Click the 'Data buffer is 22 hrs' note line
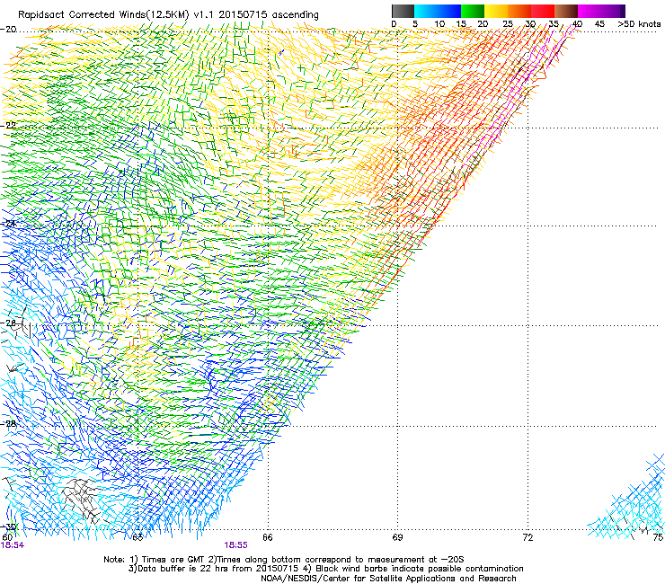This screenshot has height=584, width=665. [x=325, y=569]
